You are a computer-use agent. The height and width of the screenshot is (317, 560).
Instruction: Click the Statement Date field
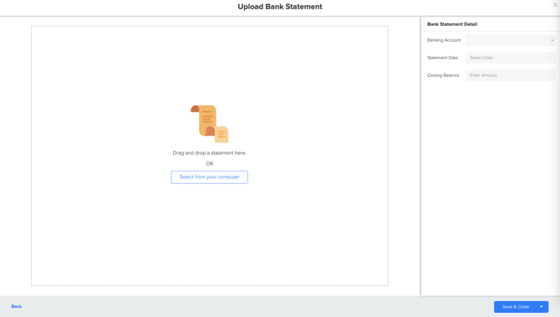[x=511, y=58]
